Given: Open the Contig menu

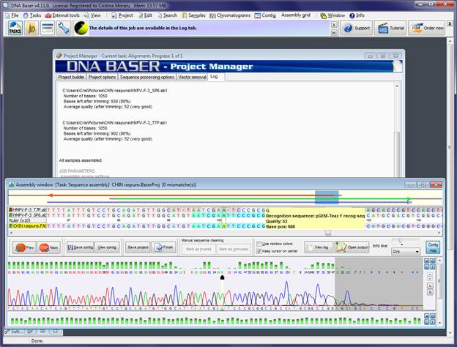Looking at the screenshot, I should (265, 15).
